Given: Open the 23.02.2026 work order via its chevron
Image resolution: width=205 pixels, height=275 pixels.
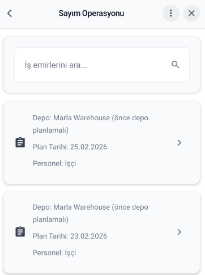Looking at the screenshot, I should click(x=180, y=232).
